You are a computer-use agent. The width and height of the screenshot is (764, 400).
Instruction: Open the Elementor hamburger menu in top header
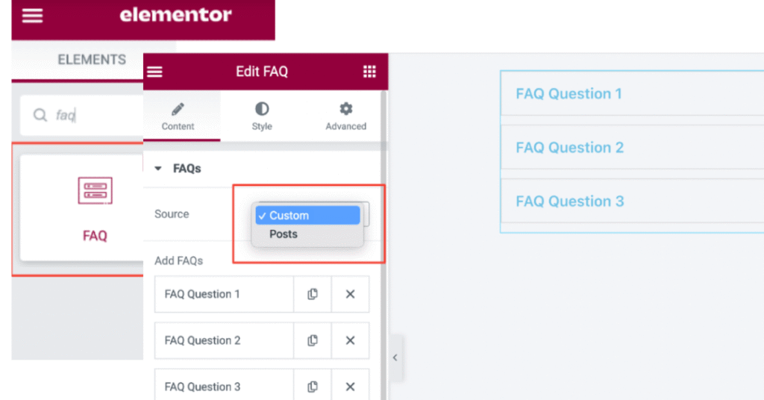pyautogui.click(x=32, y=16)
